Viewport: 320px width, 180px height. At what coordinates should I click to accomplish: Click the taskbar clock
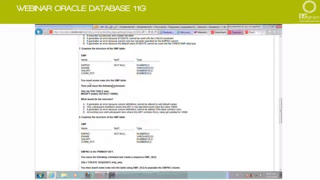[271, 175]
